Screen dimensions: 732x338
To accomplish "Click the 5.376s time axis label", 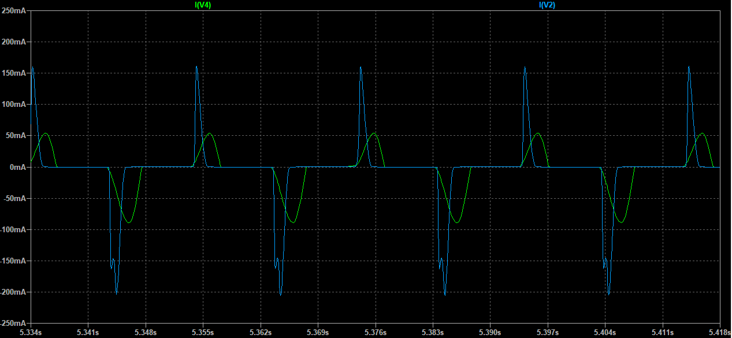I will point(376,332).
